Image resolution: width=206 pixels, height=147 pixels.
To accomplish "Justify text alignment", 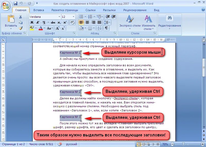I will coord(99,22).
